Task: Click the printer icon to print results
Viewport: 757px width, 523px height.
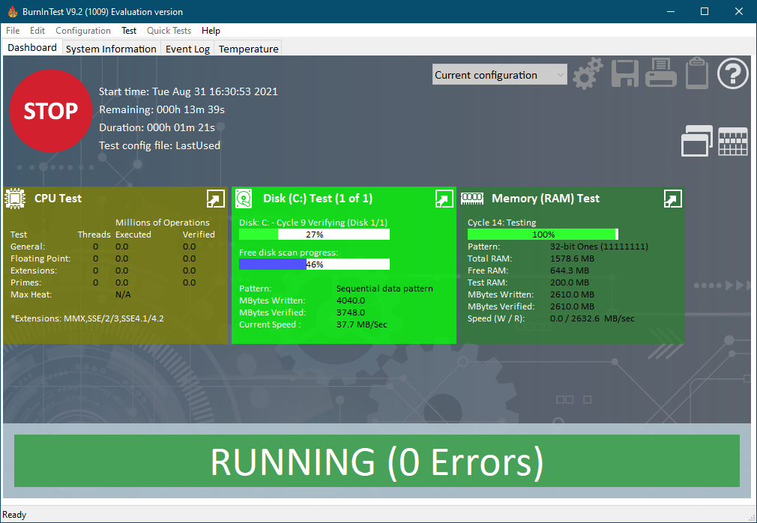Action: (x=661, y=74)
